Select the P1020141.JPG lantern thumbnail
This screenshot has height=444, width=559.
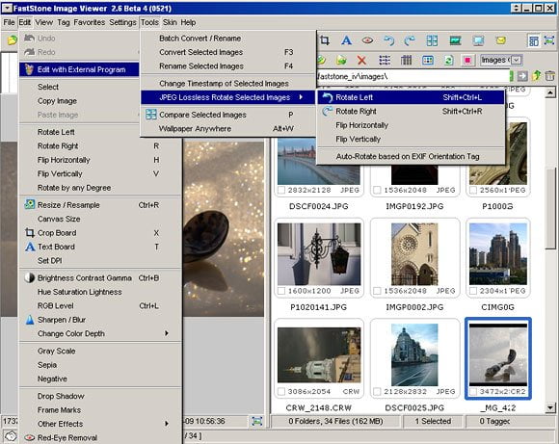pyautogui.click(x=319, y=254)
